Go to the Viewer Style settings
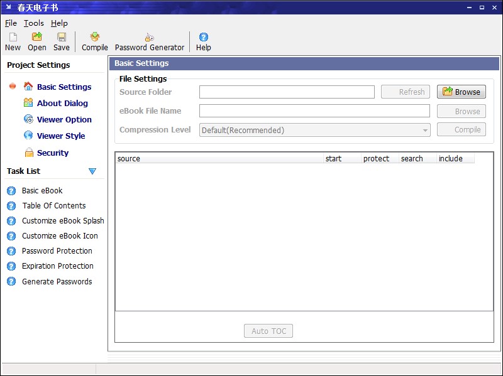503x376 pixels. point(60,136)
